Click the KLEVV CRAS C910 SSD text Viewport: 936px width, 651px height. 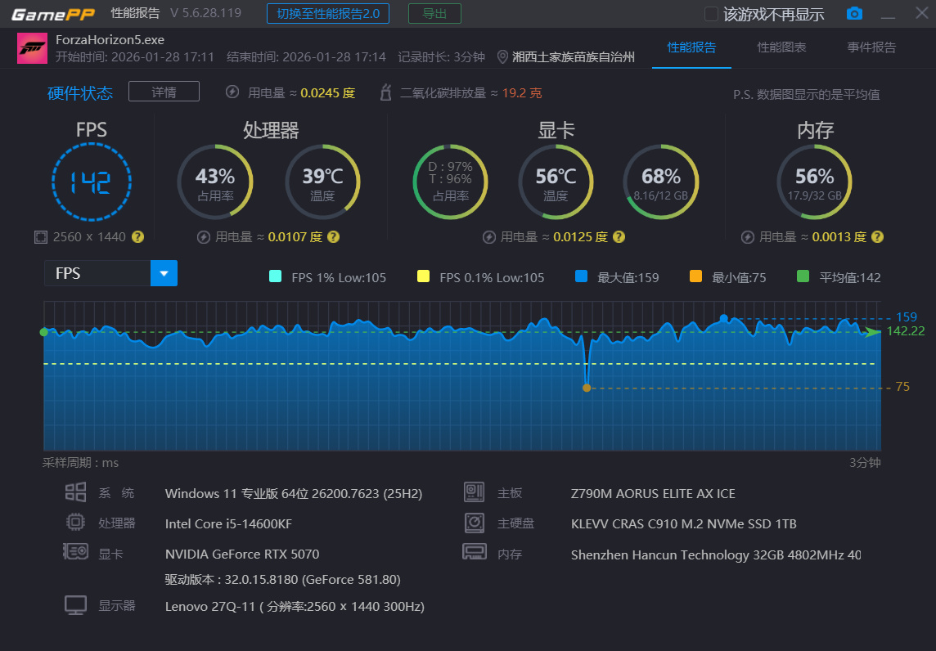(683, 524)
